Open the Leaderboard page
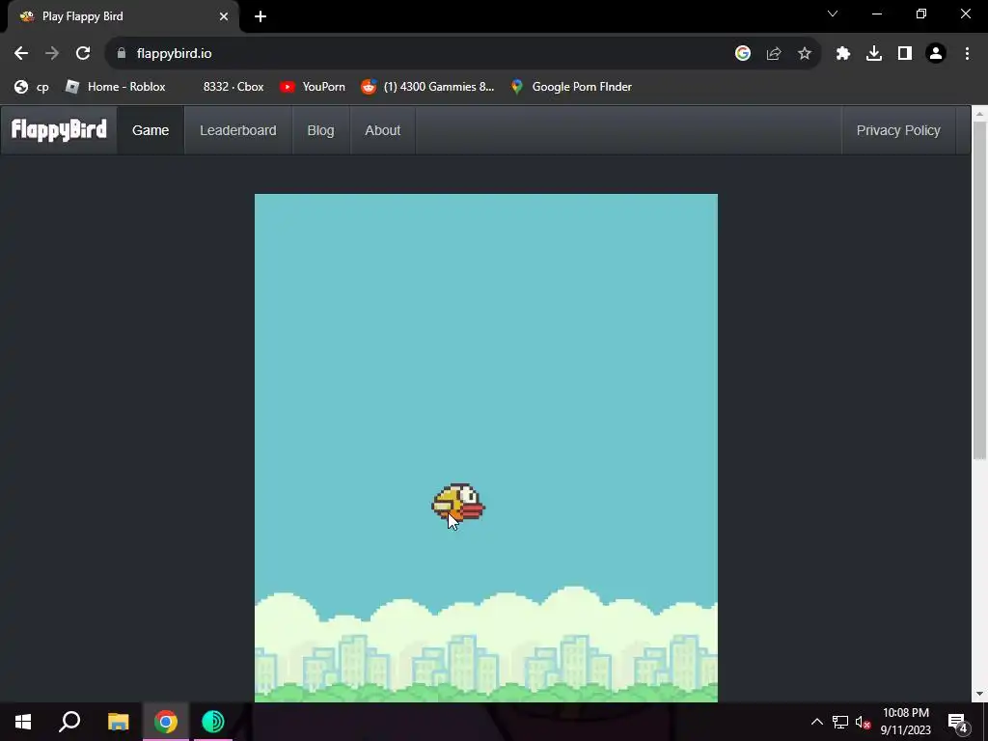The height and width of the screenshot is (741, 988). 238,130
